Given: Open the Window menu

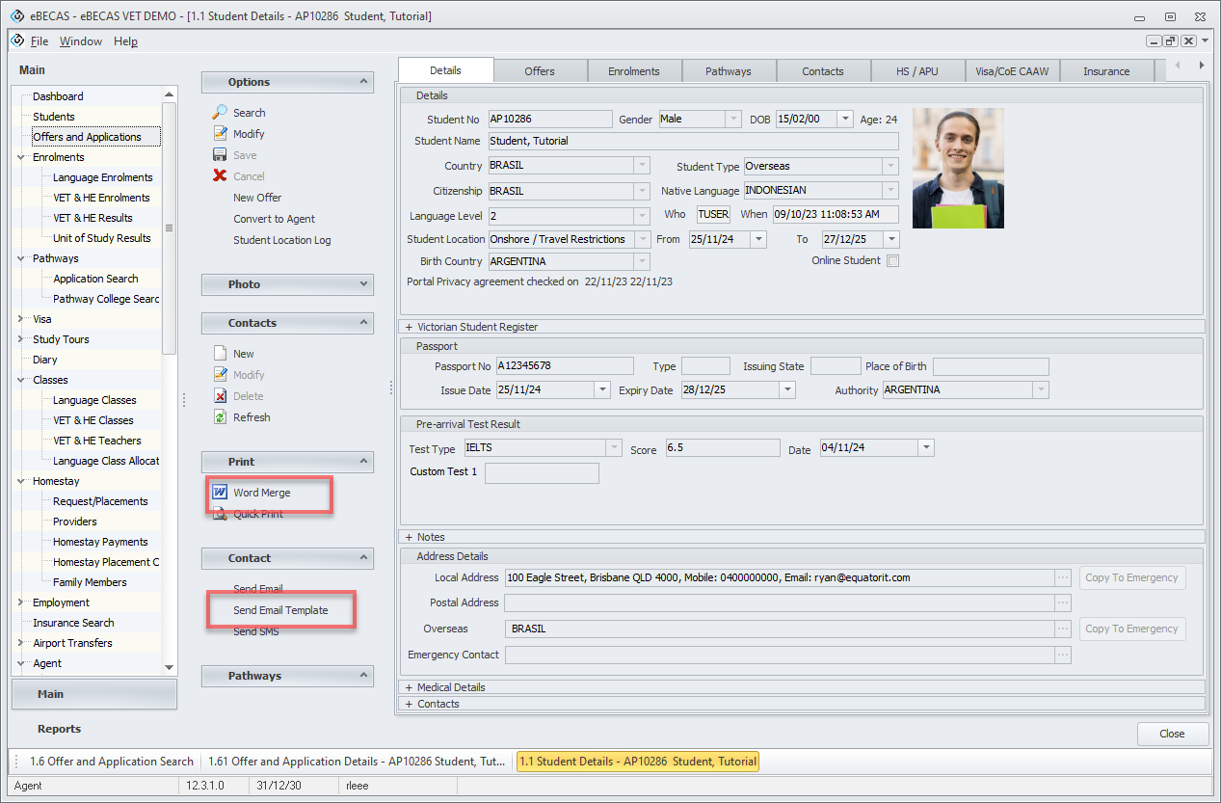Looking at the screenshot, I should pos(81,41).
